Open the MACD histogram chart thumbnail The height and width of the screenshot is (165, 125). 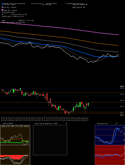[15, 155]
